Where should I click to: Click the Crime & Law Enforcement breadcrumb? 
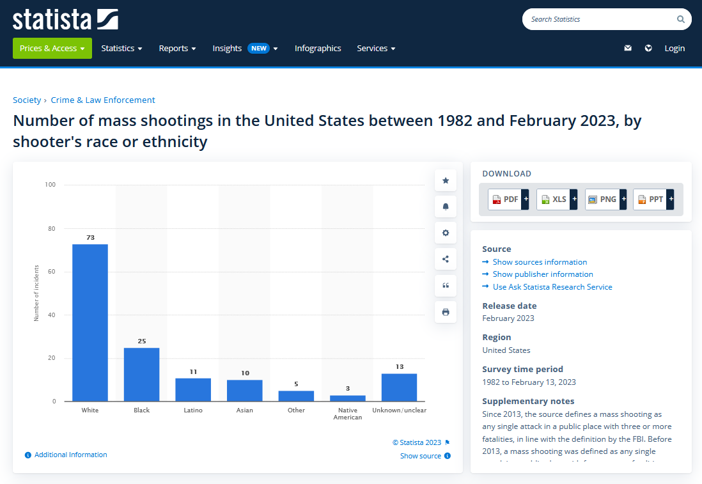tap(103, 100)
